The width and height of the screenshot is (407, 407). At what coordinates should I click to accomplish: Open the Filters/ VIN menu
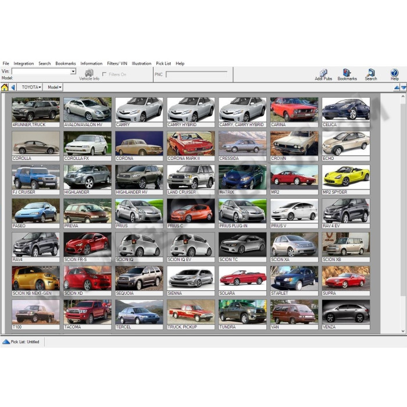click(117, 63)
